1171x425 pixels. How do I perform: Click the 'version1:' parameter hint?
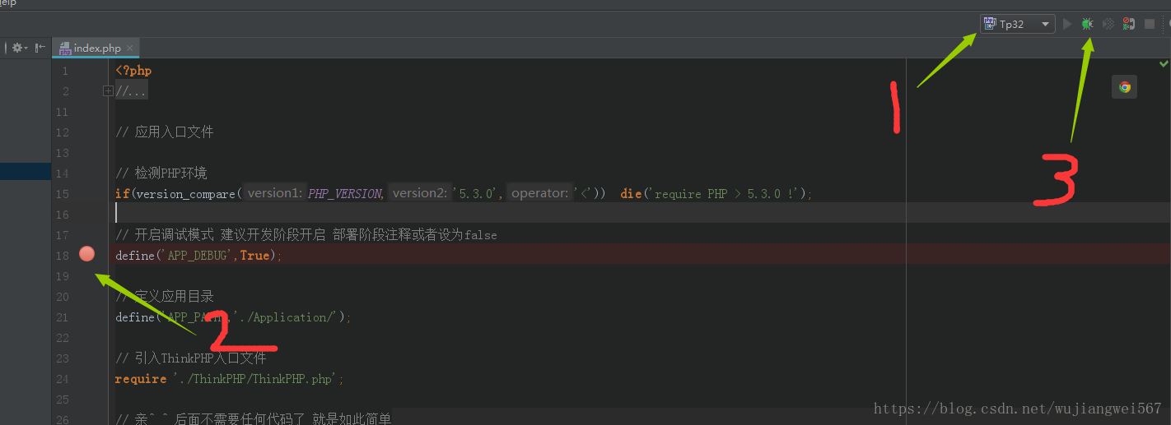[x=276, y=193]
